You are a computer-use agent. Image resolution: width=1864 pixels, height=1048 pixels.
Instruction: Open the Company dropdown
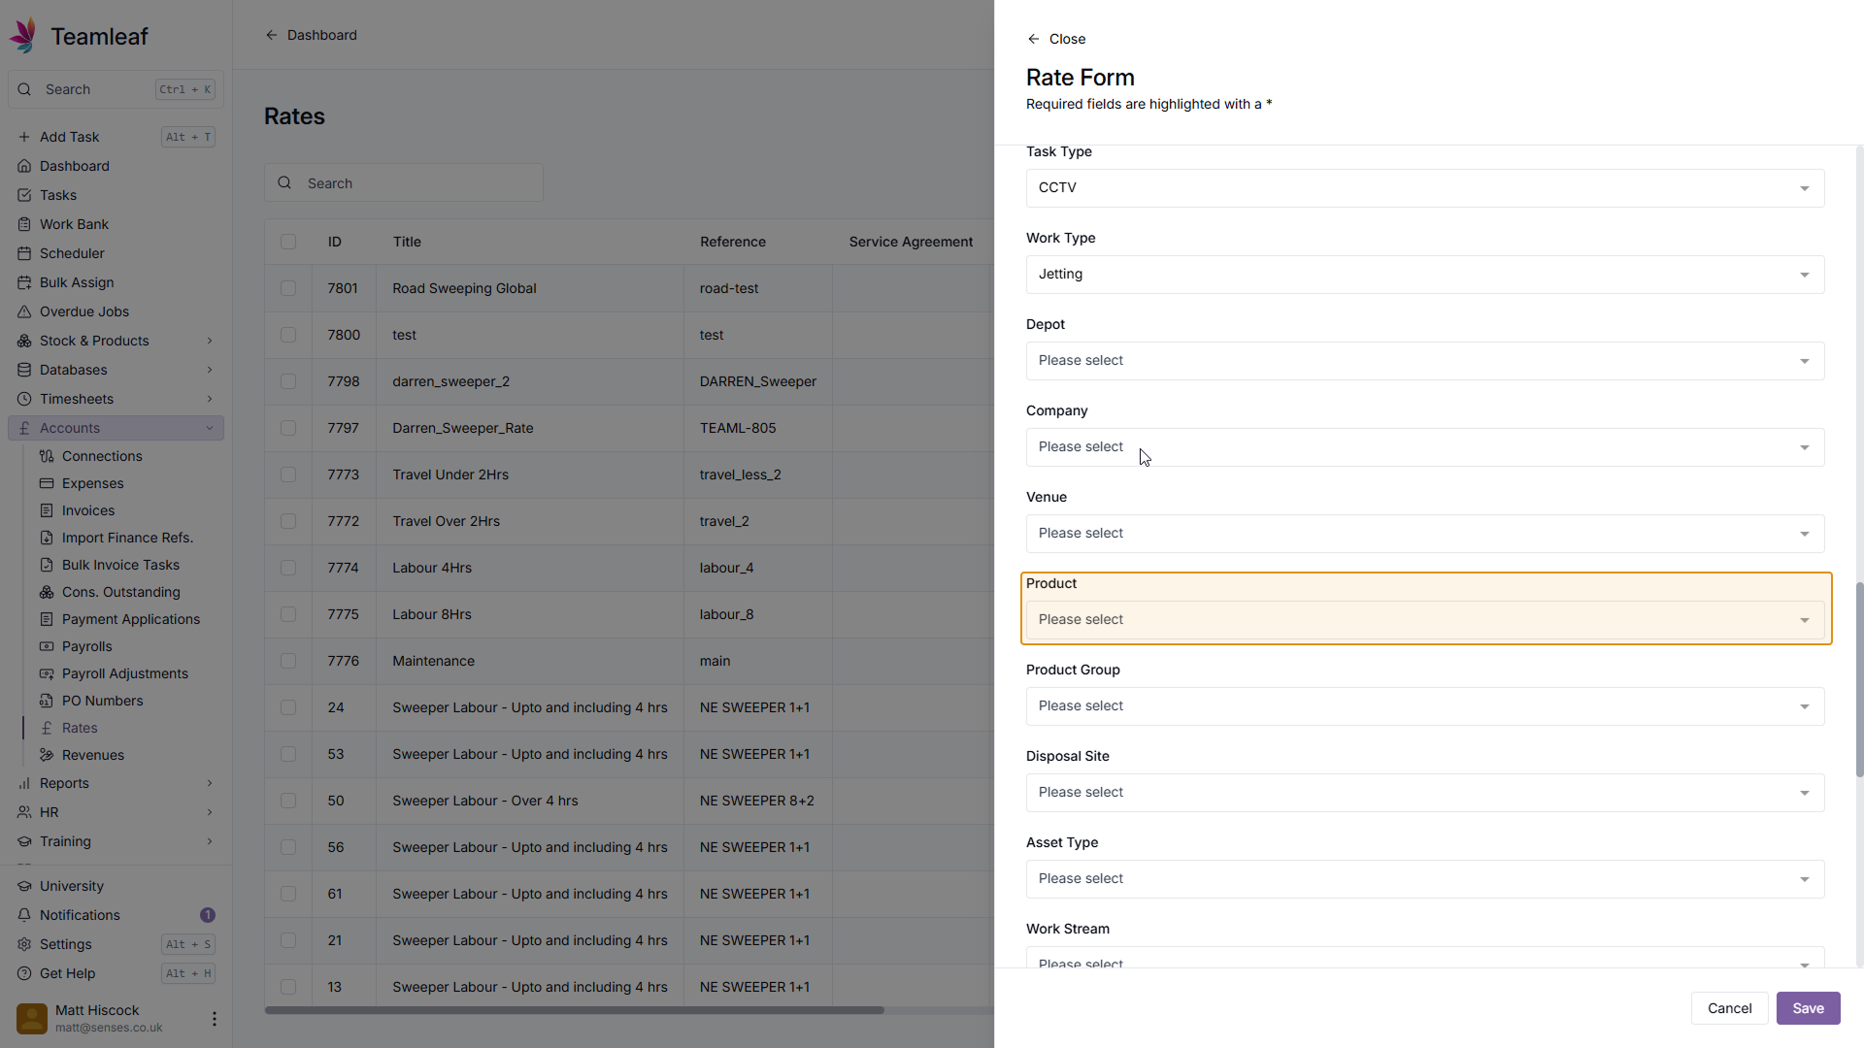(x=1424, y=447)
